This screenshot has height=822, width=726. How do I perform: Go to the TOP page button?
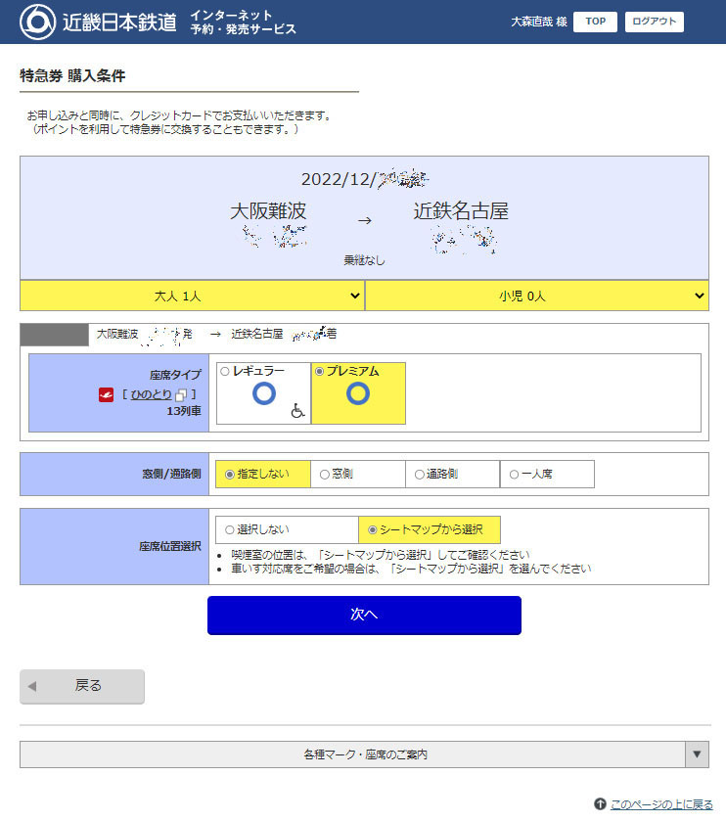[596, 22]
